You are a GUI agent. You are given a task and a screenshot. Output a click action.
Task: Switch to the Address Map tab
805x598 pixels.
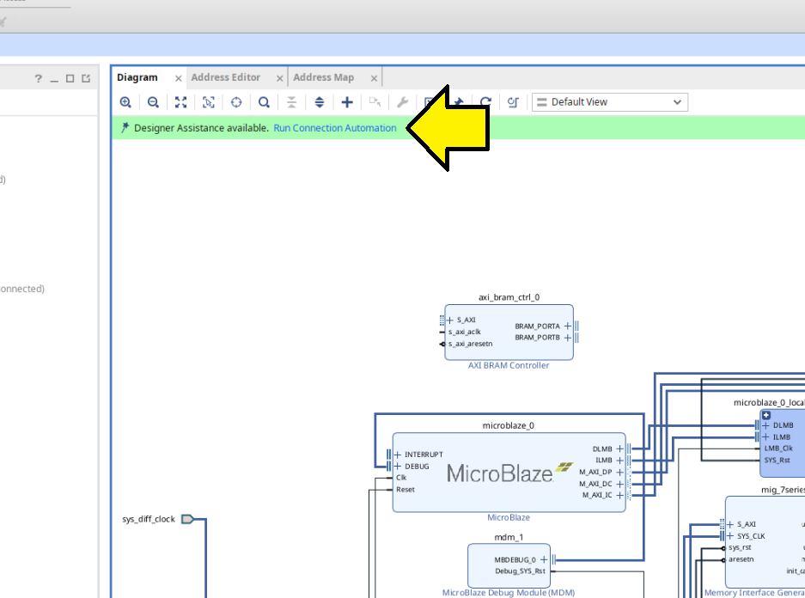pos(323,77)
